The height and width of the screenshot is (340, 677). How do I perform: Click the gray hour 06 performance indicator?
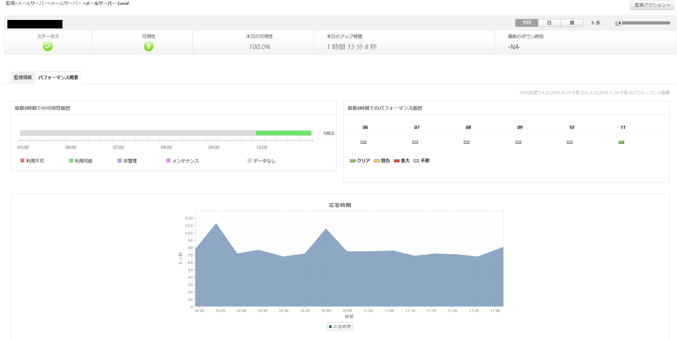tap(363, 142)
